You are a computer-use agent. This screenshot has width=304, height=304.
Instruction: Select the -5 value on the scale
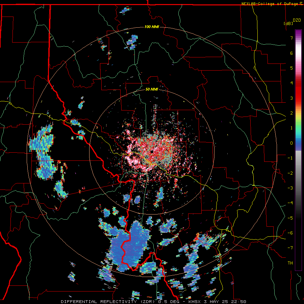(x=290, y=218)
